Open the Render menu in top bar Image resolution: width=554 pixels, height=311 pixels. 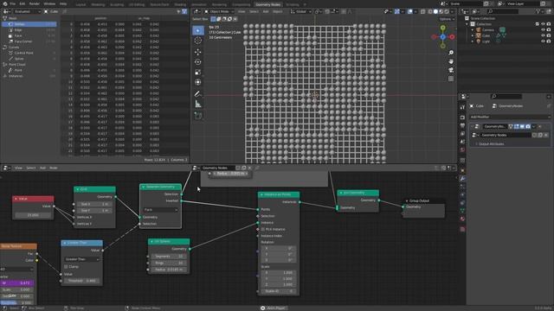point(35,3)
